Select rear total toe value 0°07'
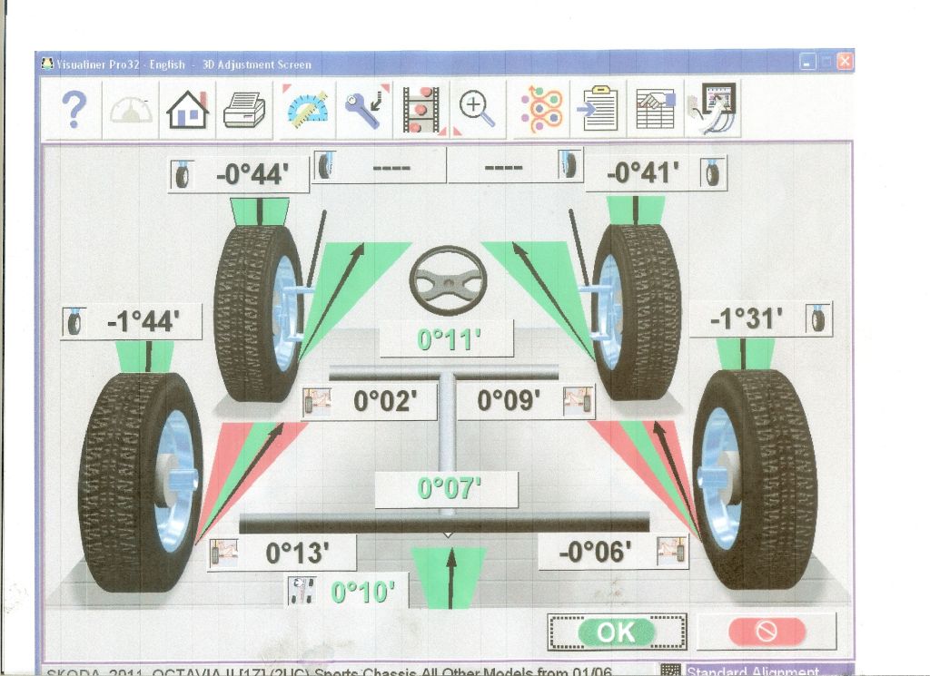The width and height of the screenshot is (930, 676). coord(449,489)
